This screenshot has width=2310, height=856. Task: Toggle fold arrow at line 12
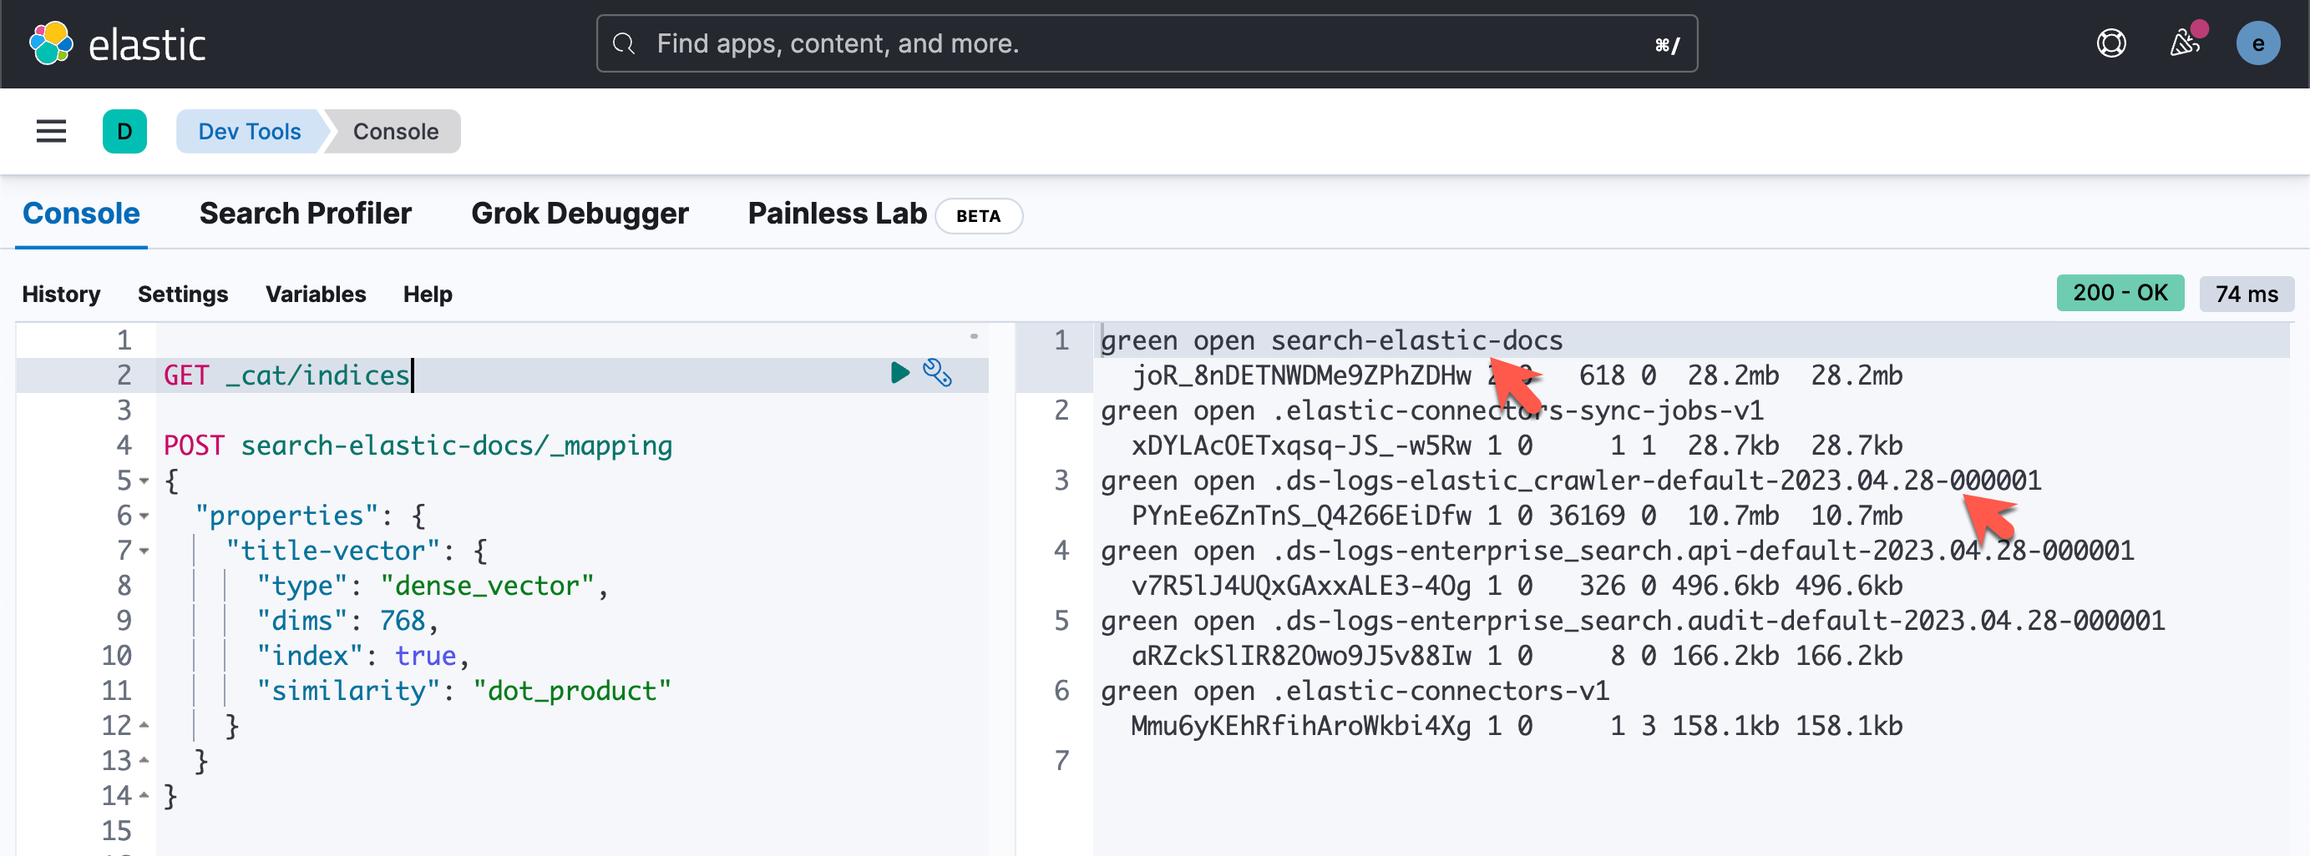[x=144, y=725]
